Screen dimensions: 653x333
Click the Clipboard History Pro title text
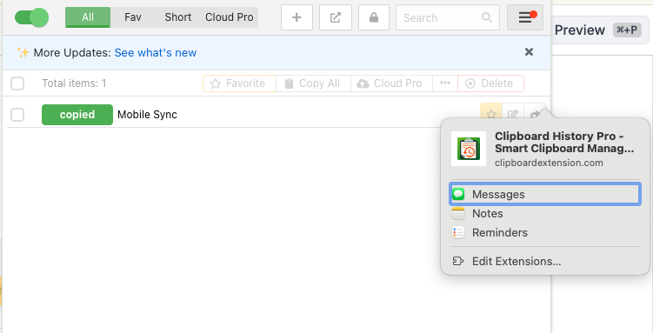tap(564, 143)
